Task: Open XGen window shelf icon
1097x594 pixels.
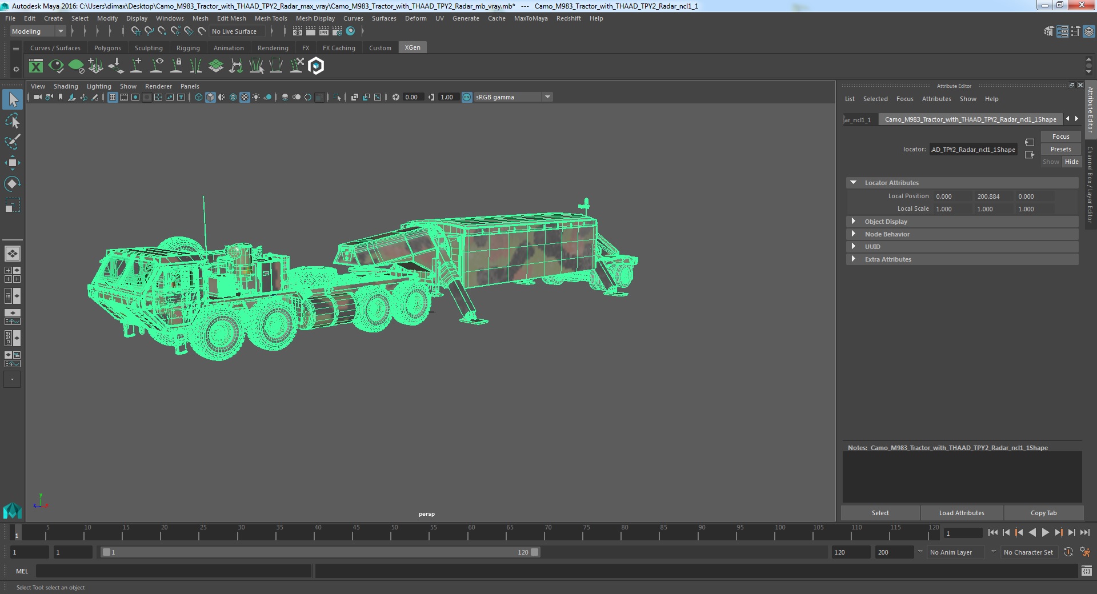Action: [36, 66]
